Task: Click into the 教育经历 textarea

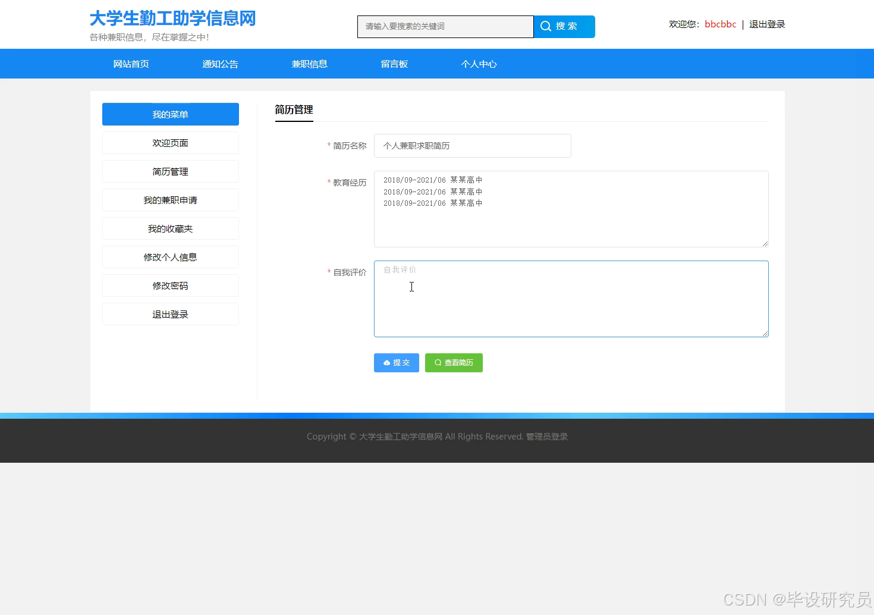Action: click(571, 209)
